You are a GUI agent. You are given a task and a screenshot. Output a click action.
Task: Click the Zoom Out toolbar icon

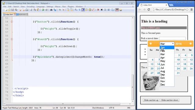point(63,10)
